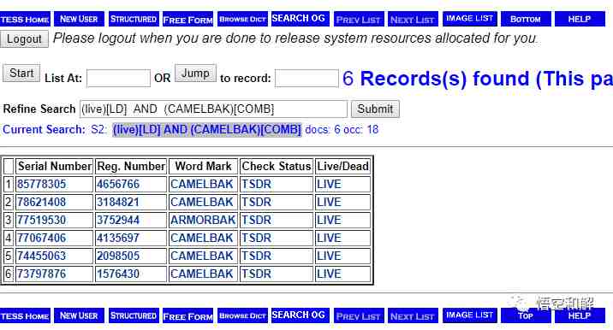Click the top TESS Home navigation button

tap(25, 19)
